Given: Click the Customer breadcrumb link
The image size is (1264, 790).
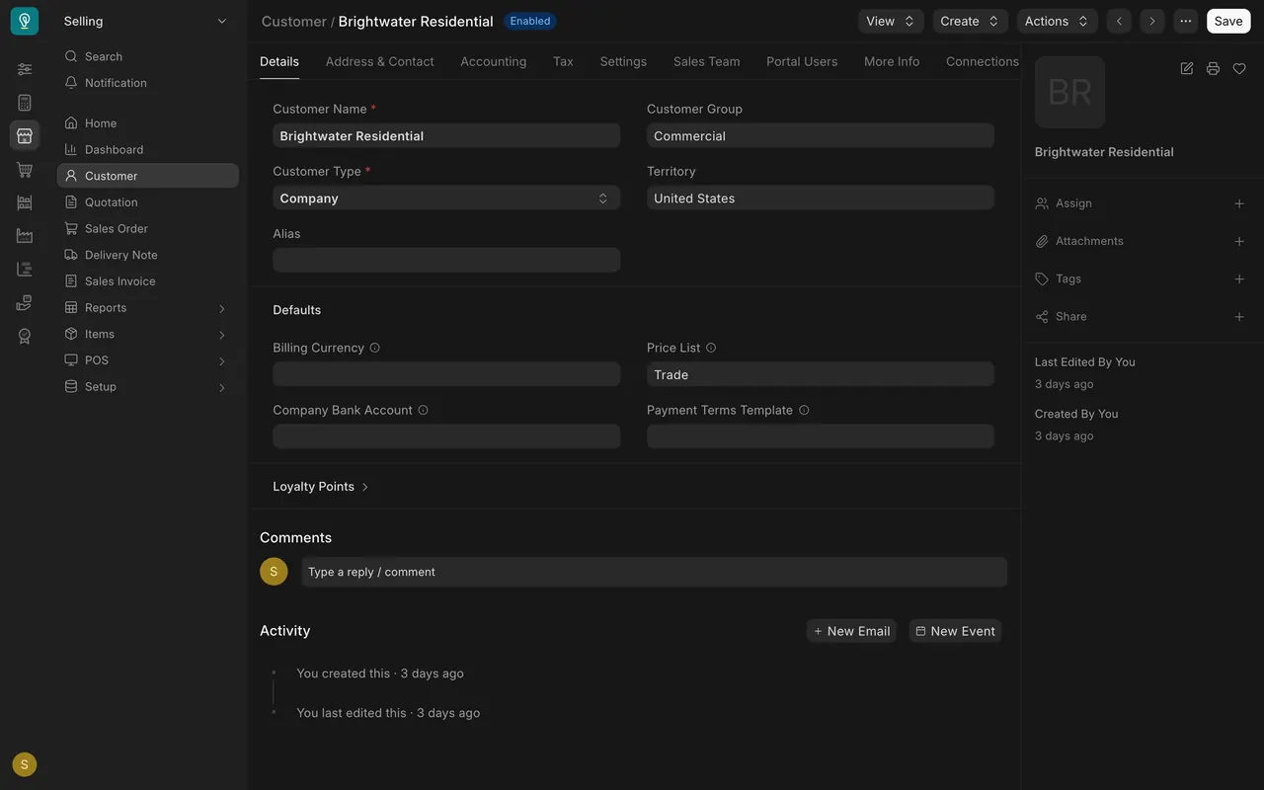Looking at the screenshot, I should point(294,21).
